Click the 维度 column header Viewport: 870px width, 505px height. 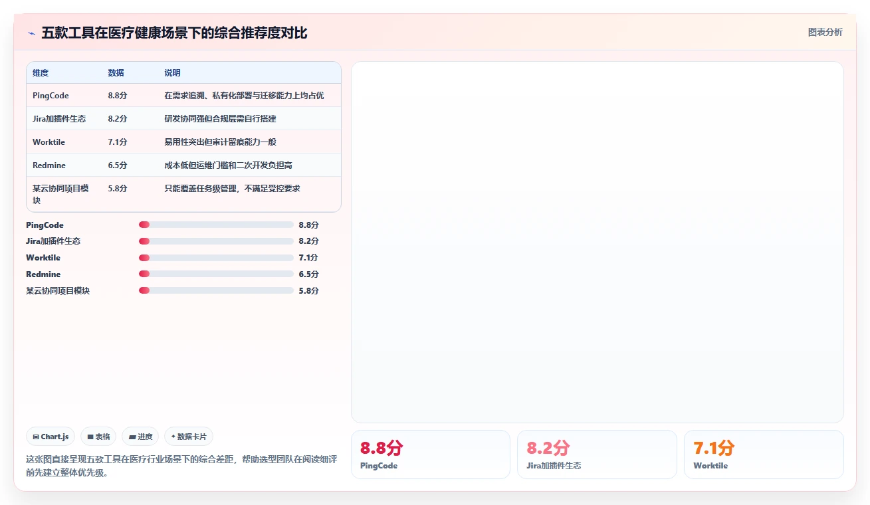pyautogui.click(x=41, y=73)
